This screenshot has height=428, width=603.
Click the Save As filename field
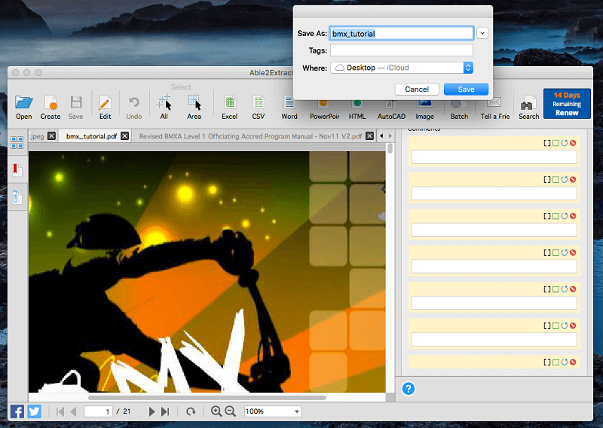(x=402, y=33)
